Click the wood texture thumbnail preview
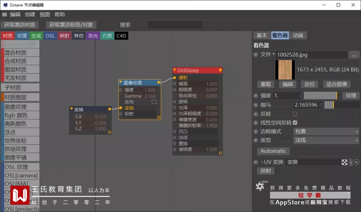The image size is (361, 212). 285,70
